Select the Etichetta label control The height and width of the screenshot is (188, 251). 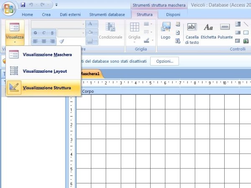point(208,30)
